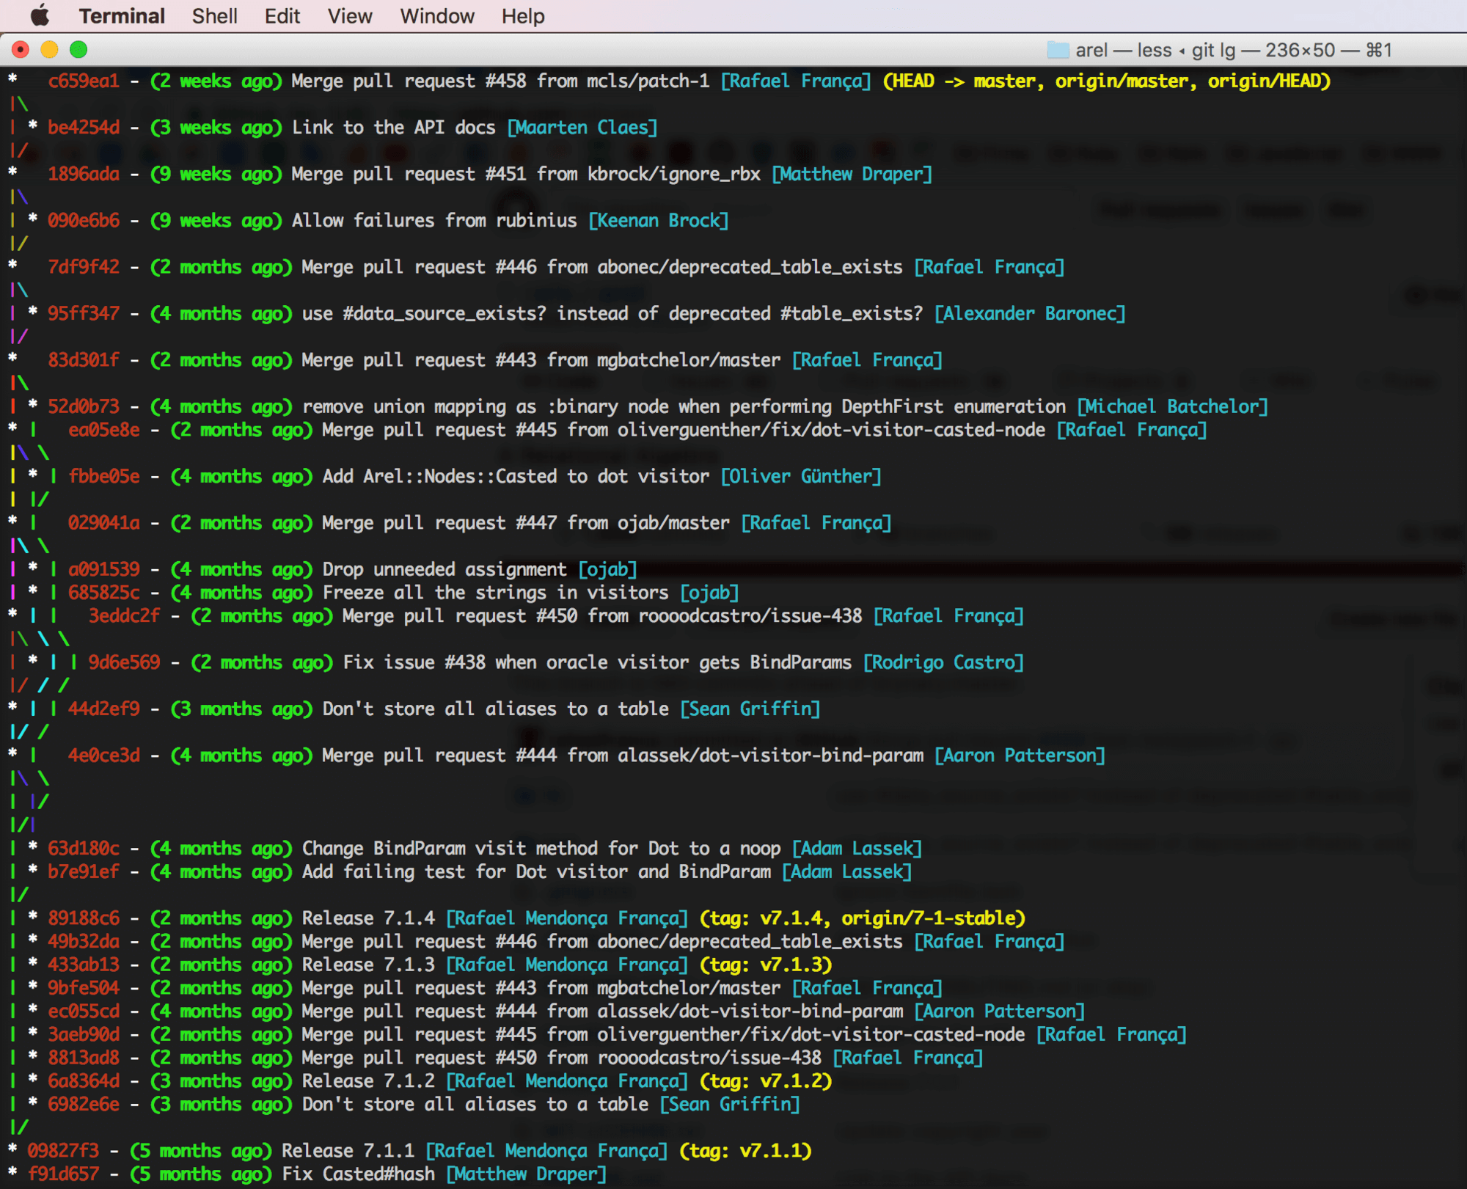Click commit hash 49b32da
Viewport: 1467px width, 1189px height.
(x=84, y=941)
